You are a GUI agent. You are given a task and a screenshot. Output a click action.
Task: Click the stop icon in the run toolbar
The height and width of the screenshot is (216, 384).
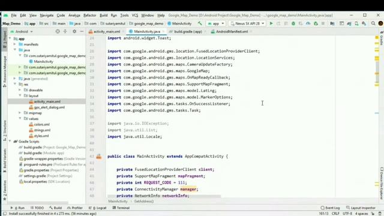pyautogui.click(x=323, y=23)
